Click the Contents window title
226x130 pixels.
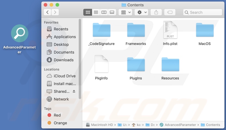pos(136,5)
